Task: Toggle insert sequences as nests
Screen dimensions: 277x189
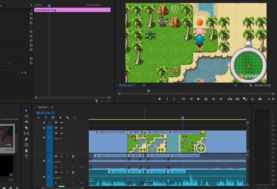Action: point(38,118)
